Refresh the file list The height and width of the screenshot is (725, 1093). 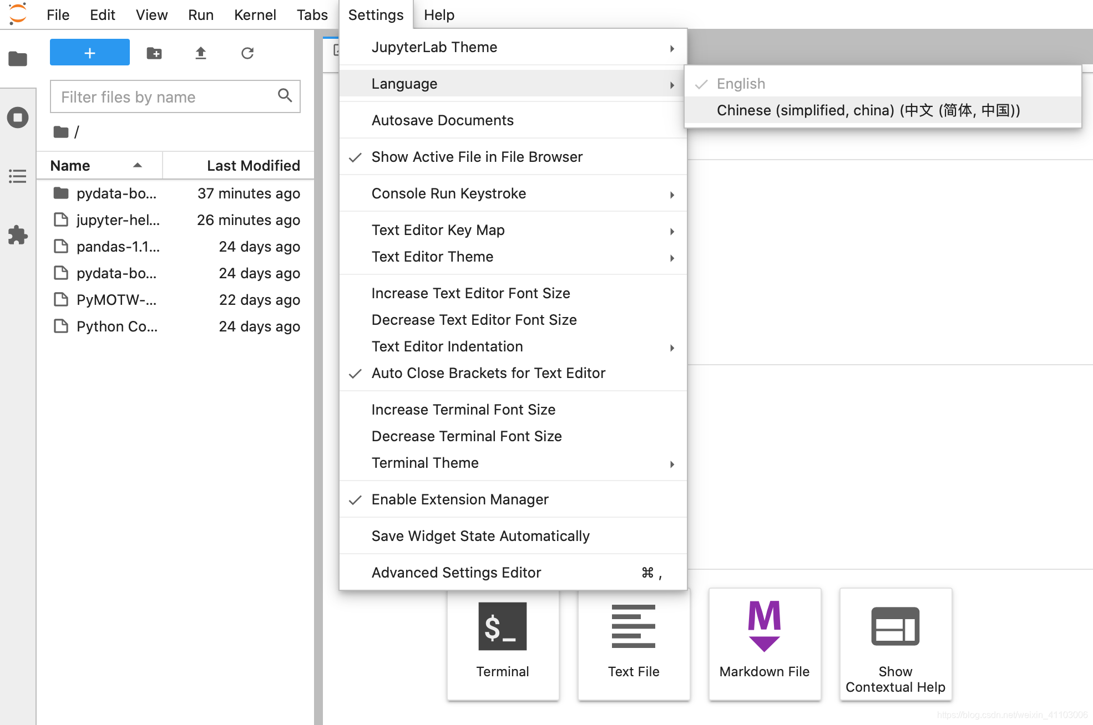(247, 53)
